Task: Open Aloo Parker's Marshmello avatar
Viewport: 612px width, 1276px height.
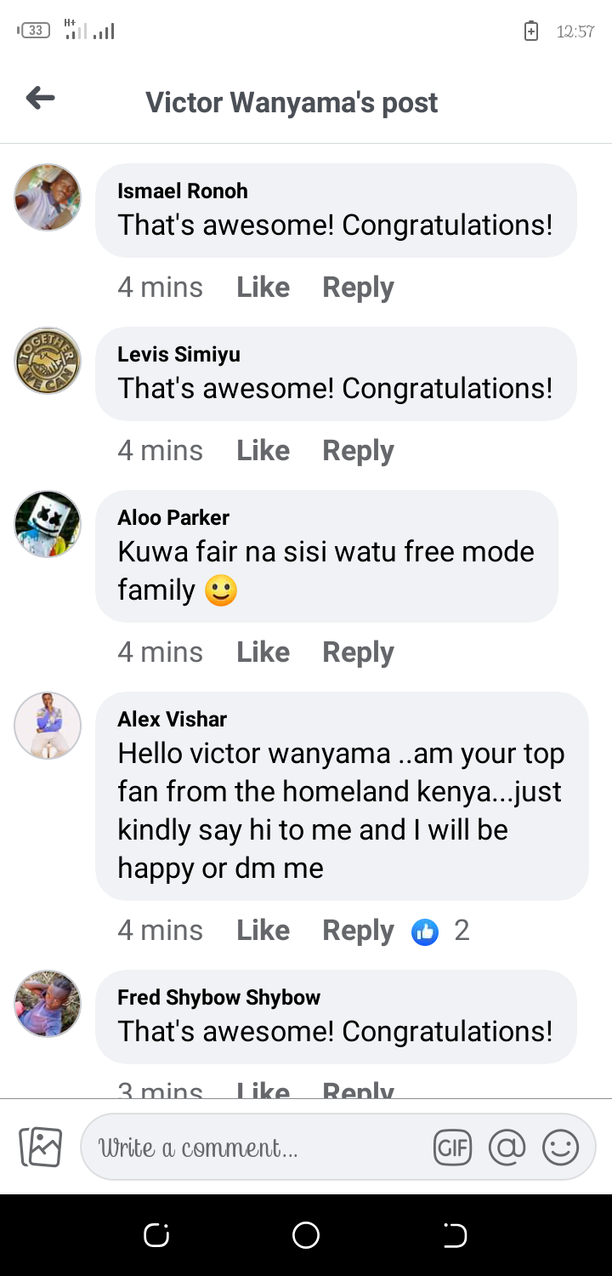Action: coord(48,524)
